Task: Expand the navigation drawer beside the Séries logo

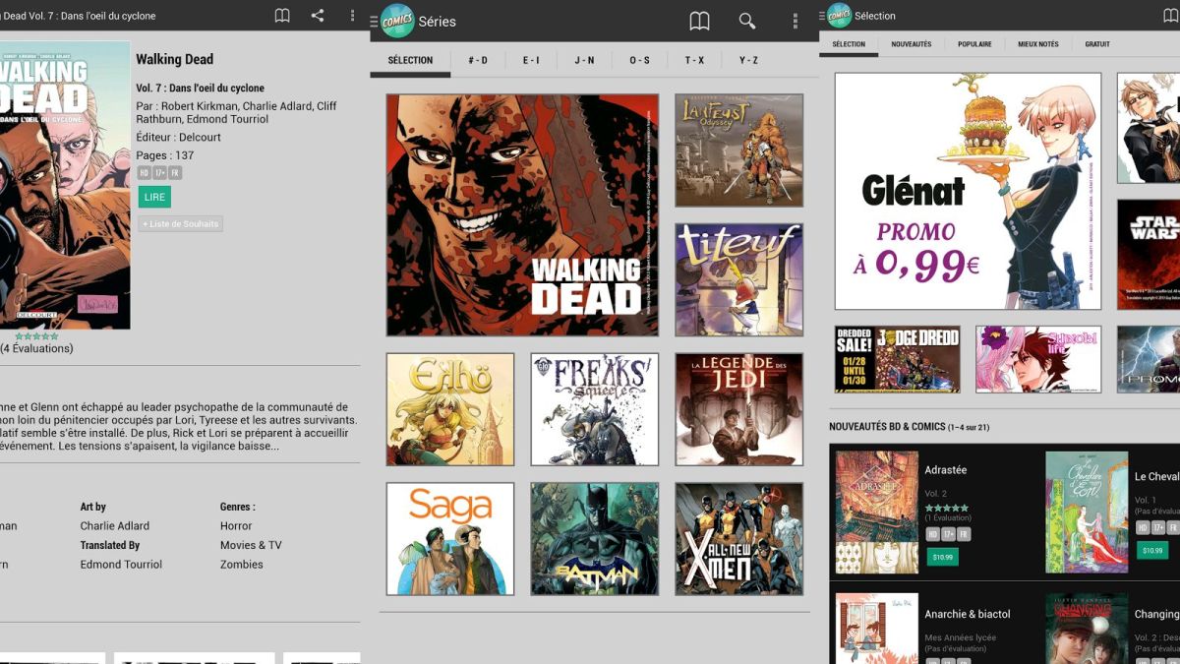Action: tap(374, 21)
